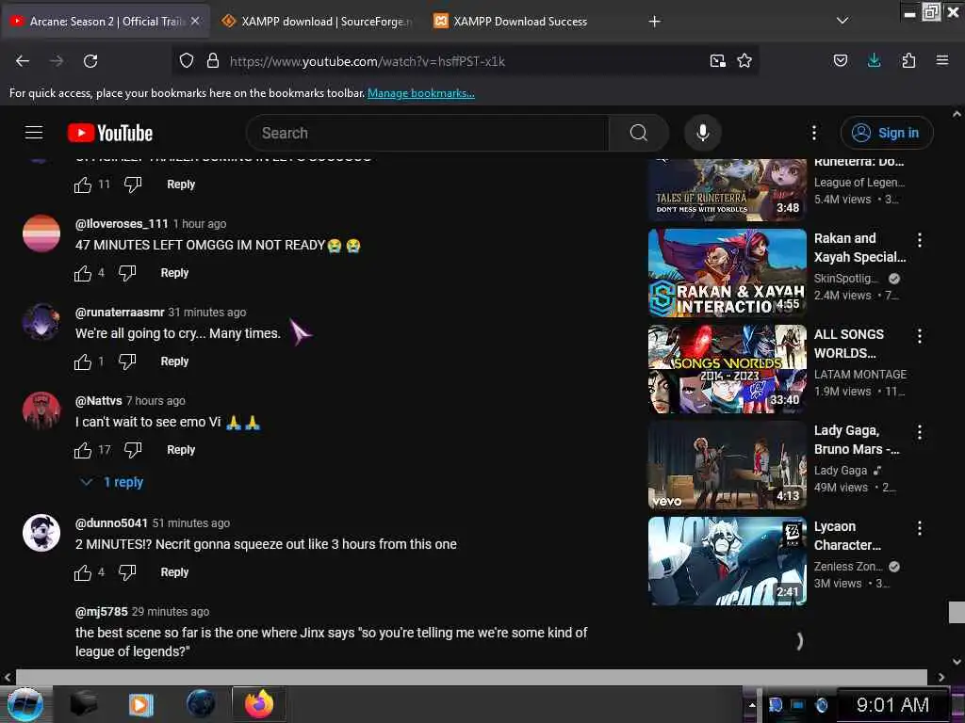The width and height of the screenshot is (965, 723).
Task: Like the comment by @Iloveroses_111
Action: (83, 273)
